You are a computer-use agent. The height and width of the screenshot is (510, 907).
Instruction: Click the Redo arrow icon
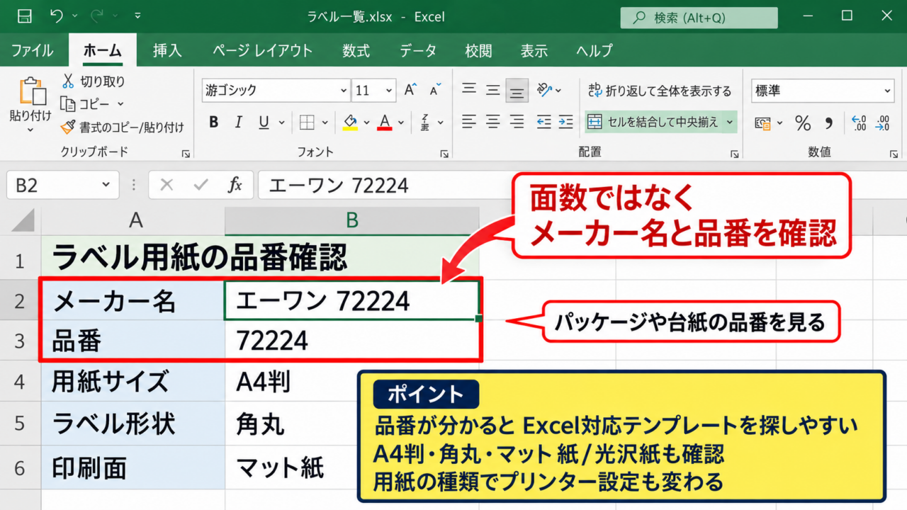click(x=98, y=16)
